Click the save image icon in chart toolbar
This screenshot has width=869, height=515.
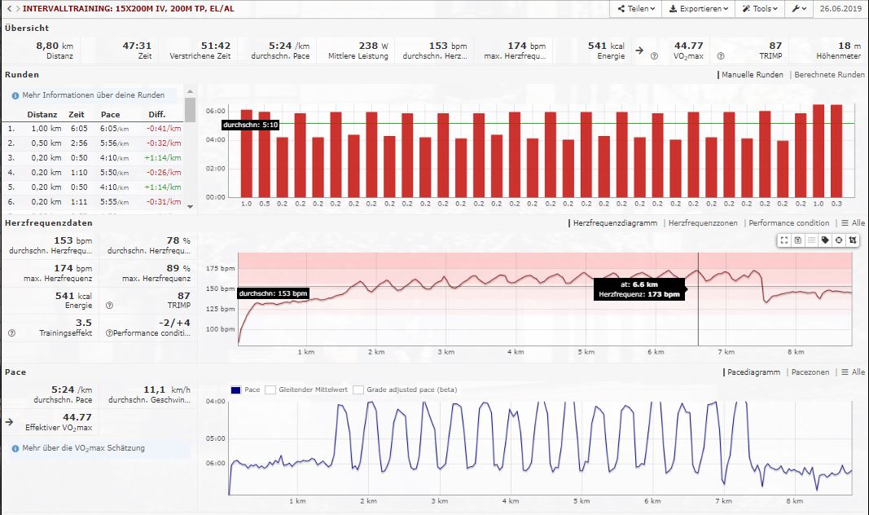click(x=797, y=240)
